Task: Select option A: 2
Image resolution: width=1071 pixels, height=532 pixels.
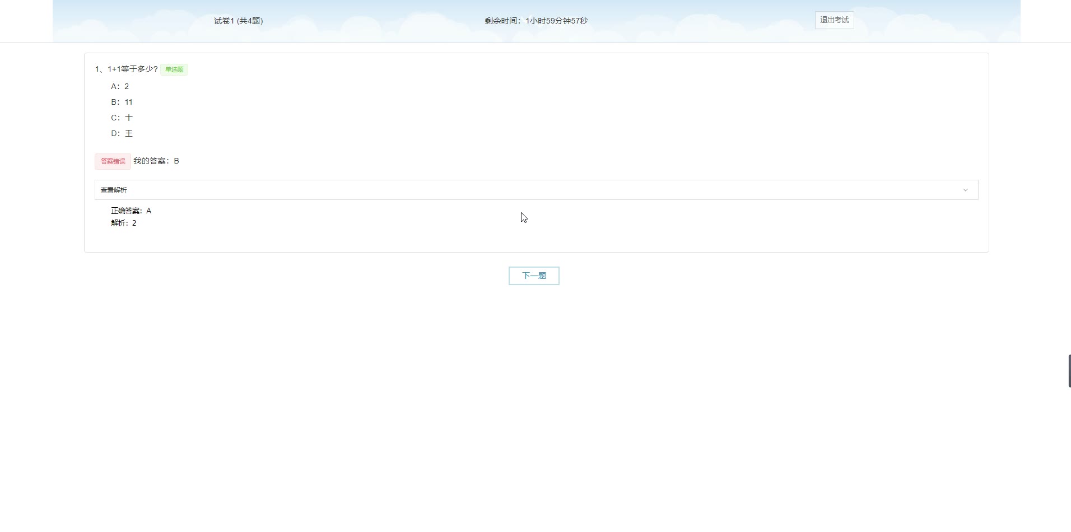Action: point(120,86)
